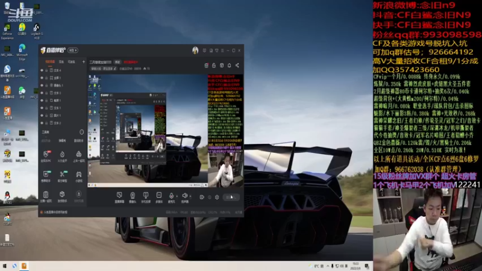Click the layout icon above preview

pos(222,66)
